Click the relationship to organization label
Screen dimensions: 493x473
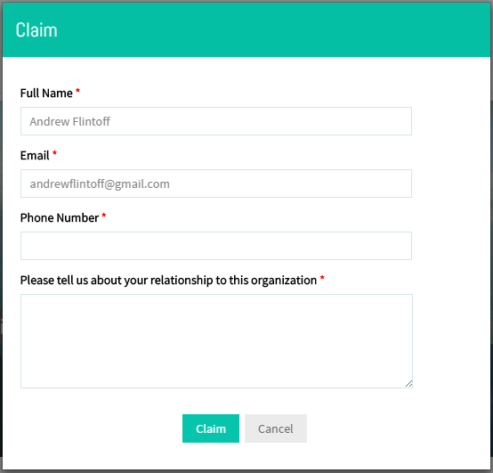pyautogui.click(x=168, y=280)
